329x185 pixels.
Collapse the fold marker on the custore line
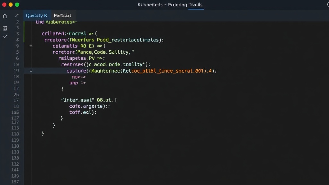pos(31,71)
